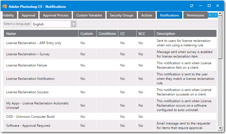This screenshot has width=226, height=134.
Task: Switch to the Approval Process tab
Action: click(x=56, y=15)
